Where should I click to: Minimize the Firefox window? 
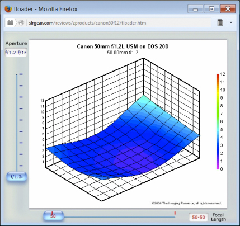click(195, 9)
